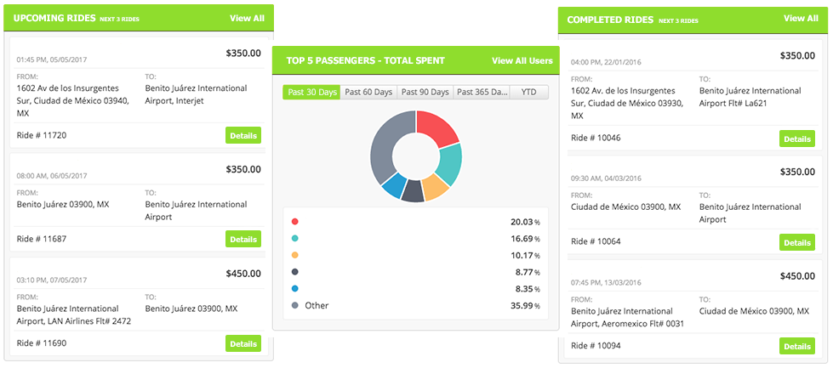Click gray legend dot next to Other

click(x=295, y=305)
